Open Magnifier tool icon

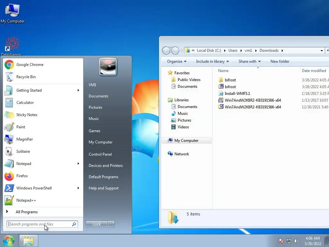click(9, 139)
